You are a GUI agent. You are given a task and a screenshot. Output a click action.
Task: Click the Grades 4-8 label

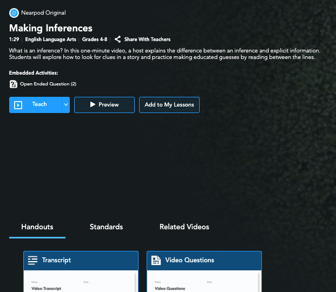coord(95,39)
